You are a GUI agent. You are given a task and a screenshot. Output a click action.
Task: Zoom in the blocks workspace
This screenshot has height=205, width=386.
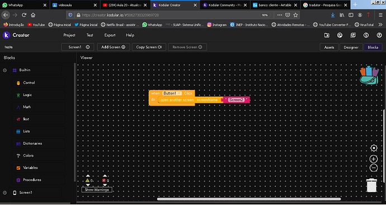tap(374, 159)
